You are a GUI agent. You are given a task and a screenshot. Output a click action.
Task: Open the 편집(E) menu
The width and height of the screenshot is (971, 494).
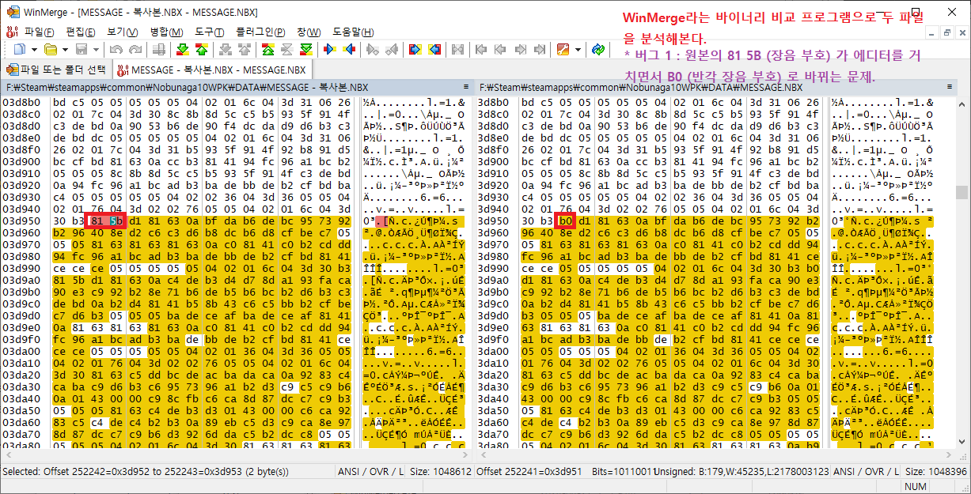point(81,32)
